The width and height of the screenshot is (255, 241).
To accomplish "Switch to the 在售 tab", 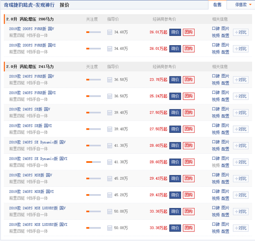I will click(x=217, y=5).
